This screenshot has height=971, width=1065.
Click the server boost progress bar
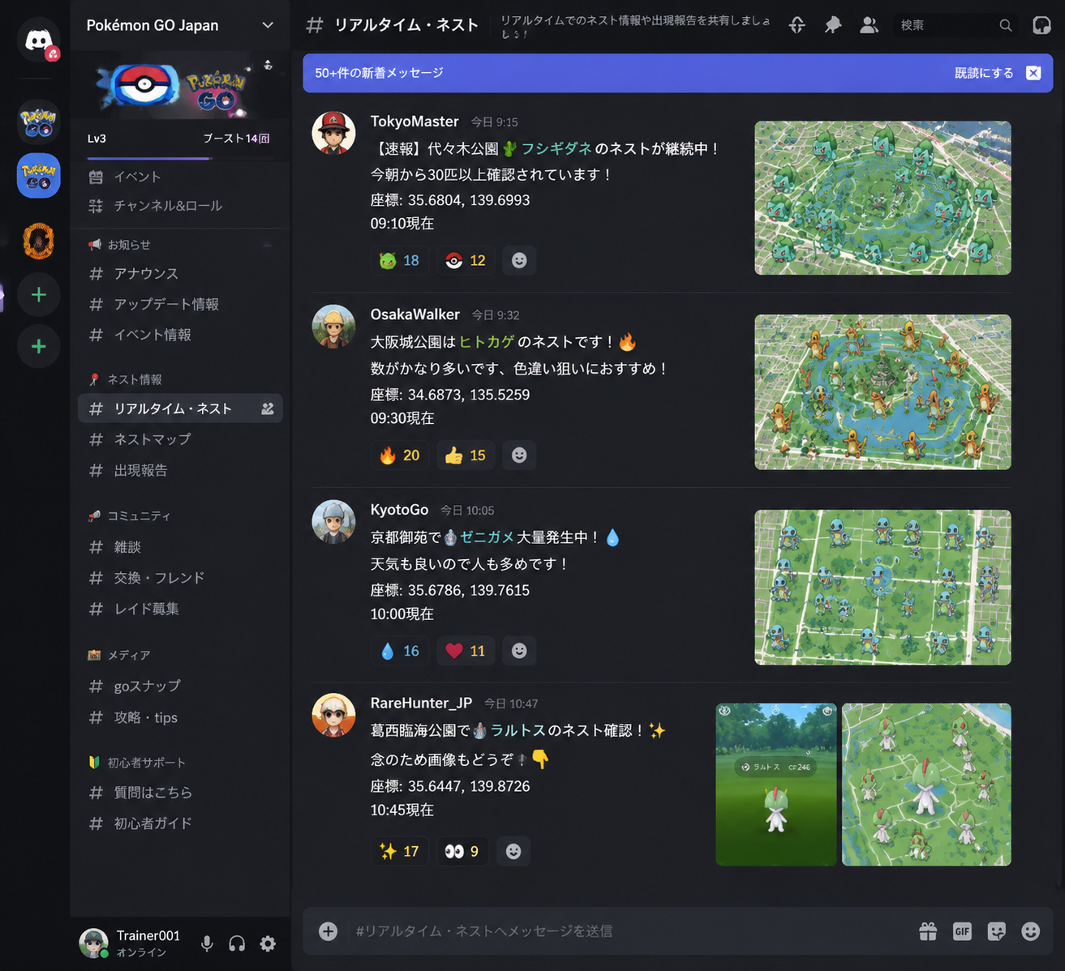tap(180, 158)
